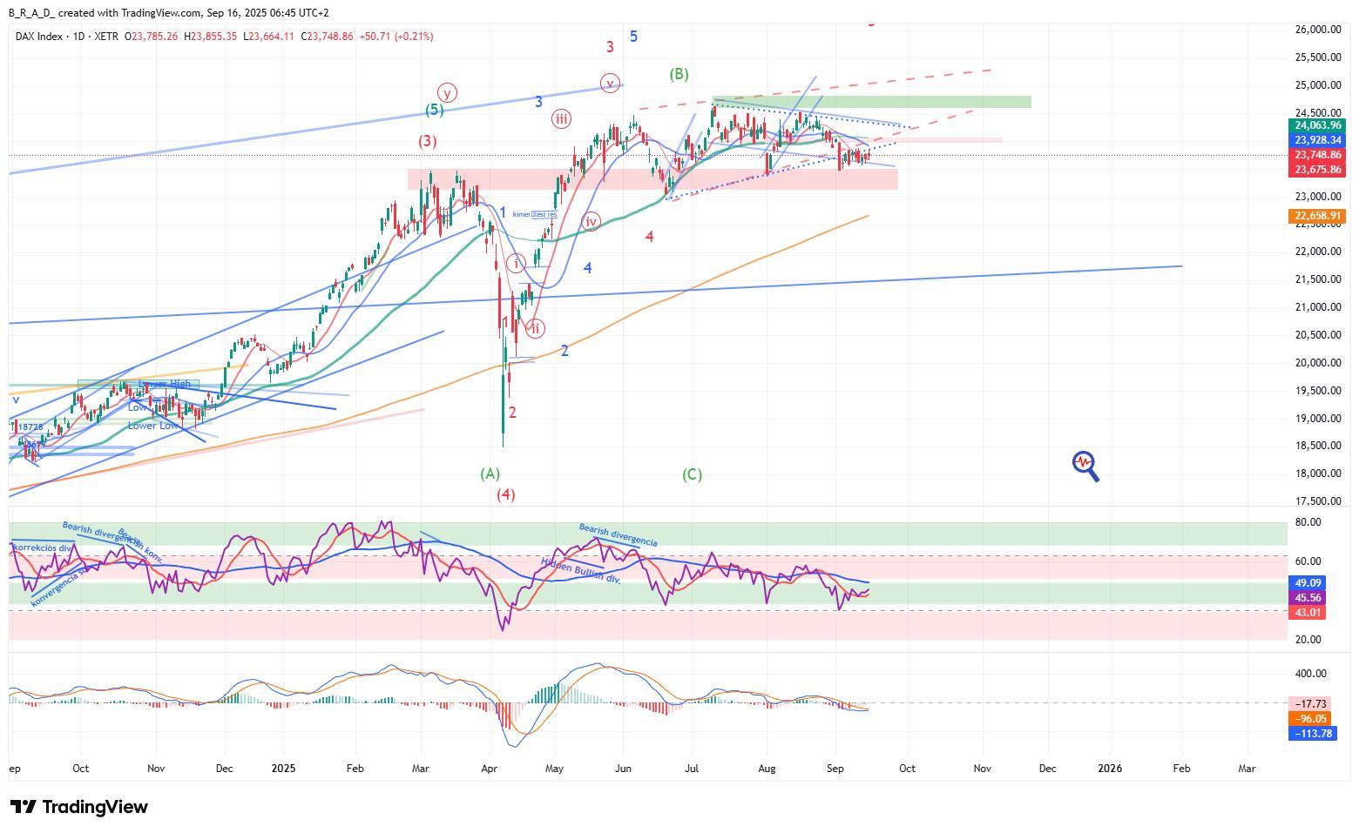
Task: Select the 18728 price annotation
Action: 30,427
